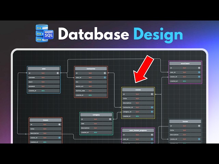Click the date type of user created_at

43,91
